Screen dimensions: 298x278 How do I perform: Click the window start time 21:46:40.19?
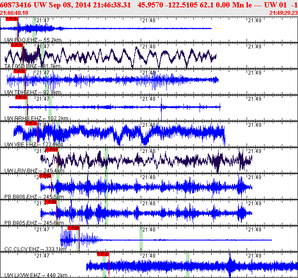(14, 13)
